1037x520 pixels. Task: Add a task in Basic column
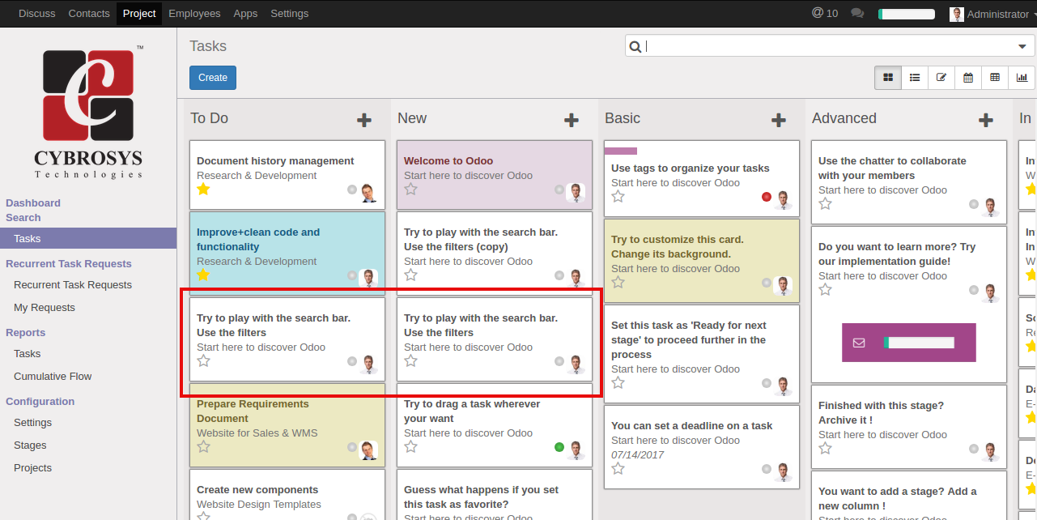point(779,120)
